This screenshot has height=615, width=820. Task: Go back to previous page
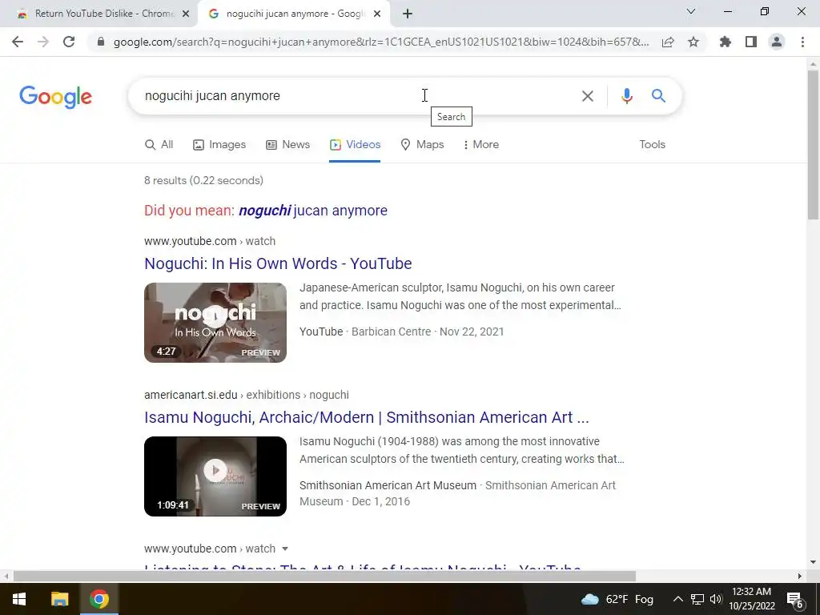[x=18, y=42]
